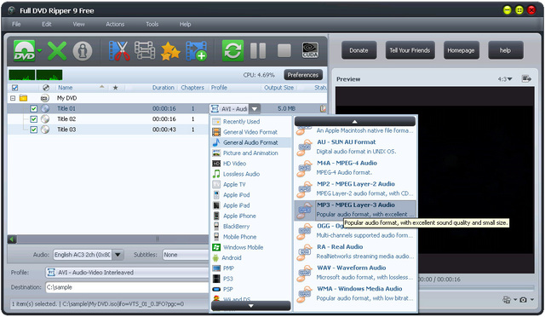Image resolution: width=545 pixels, height=317 pixels.
Task: Click the disc icon of Title 02
Action: point(45,119)
